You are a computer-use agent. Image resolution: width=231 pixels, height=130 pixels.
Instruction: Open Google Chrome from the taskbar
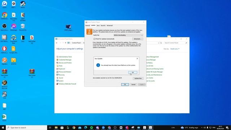[74, 127]
